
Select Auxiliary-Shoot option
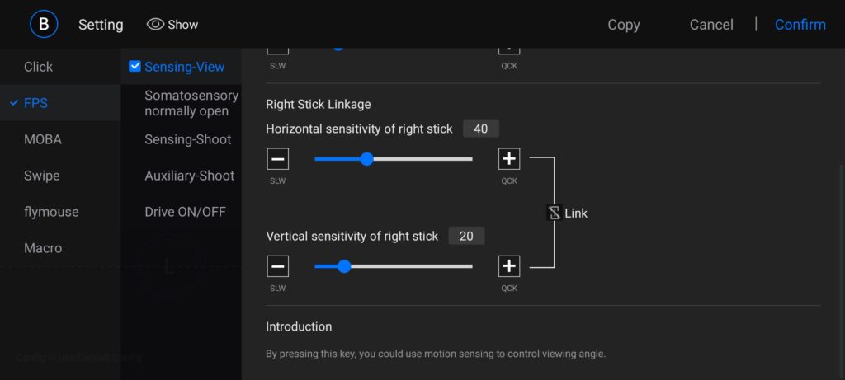[x=189, y=176]
